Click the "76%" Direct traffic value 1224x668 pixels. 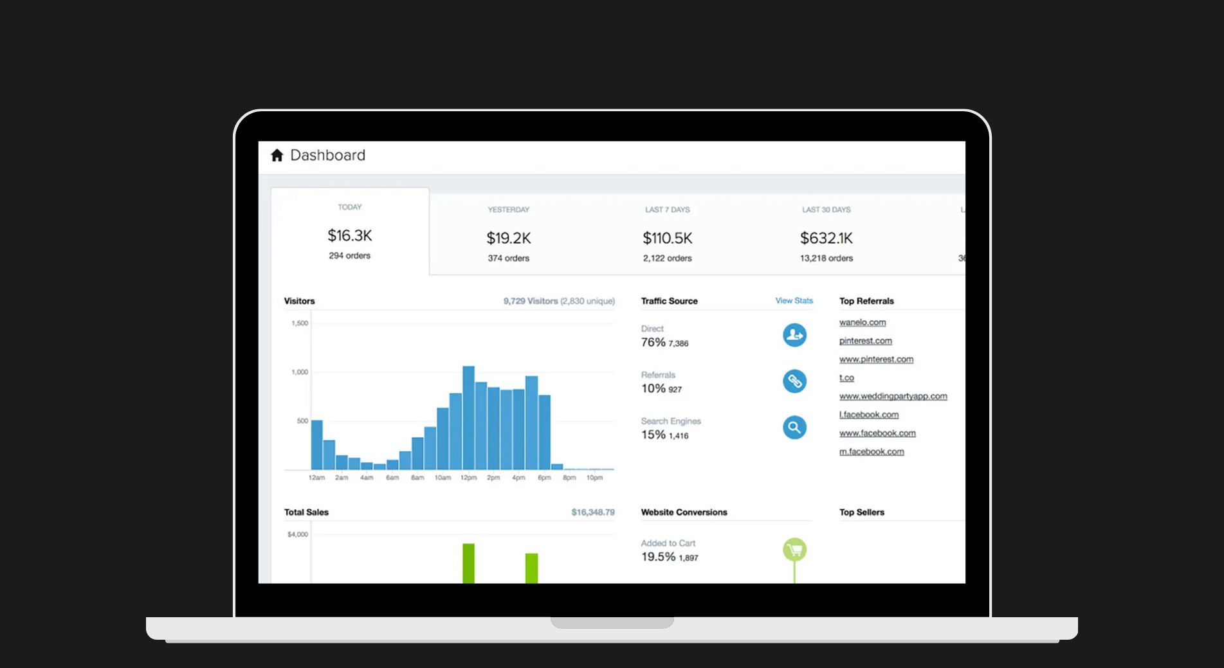click(x=653, y=342)
